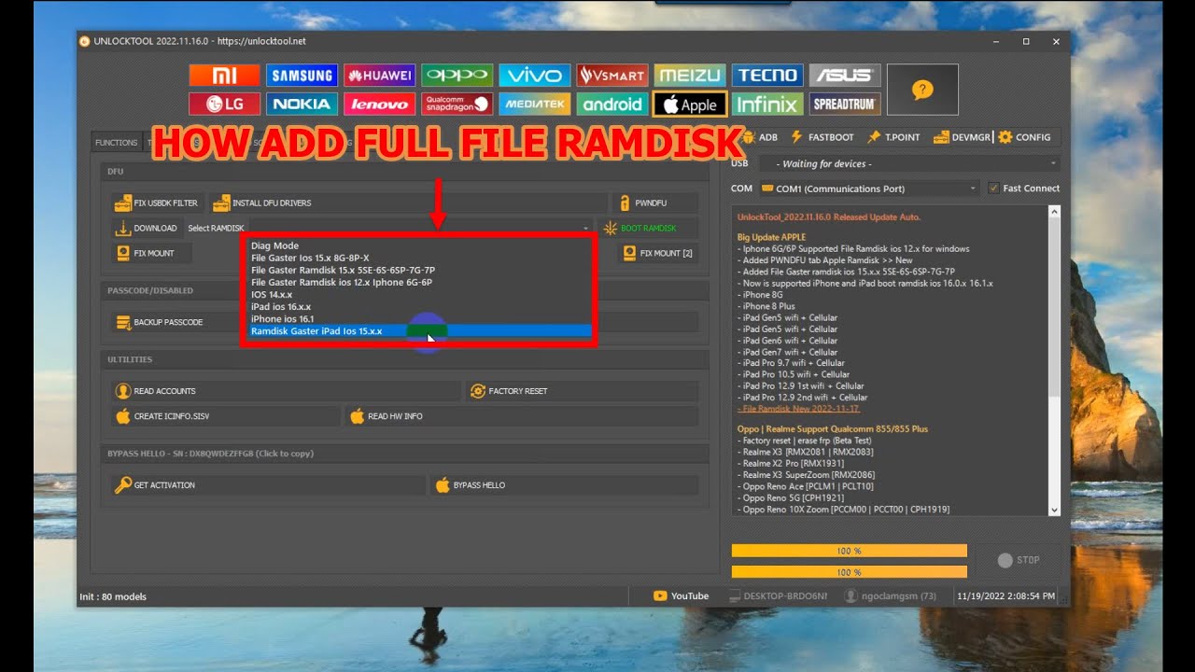Select the OPPO brand icon

click(457, 76)
